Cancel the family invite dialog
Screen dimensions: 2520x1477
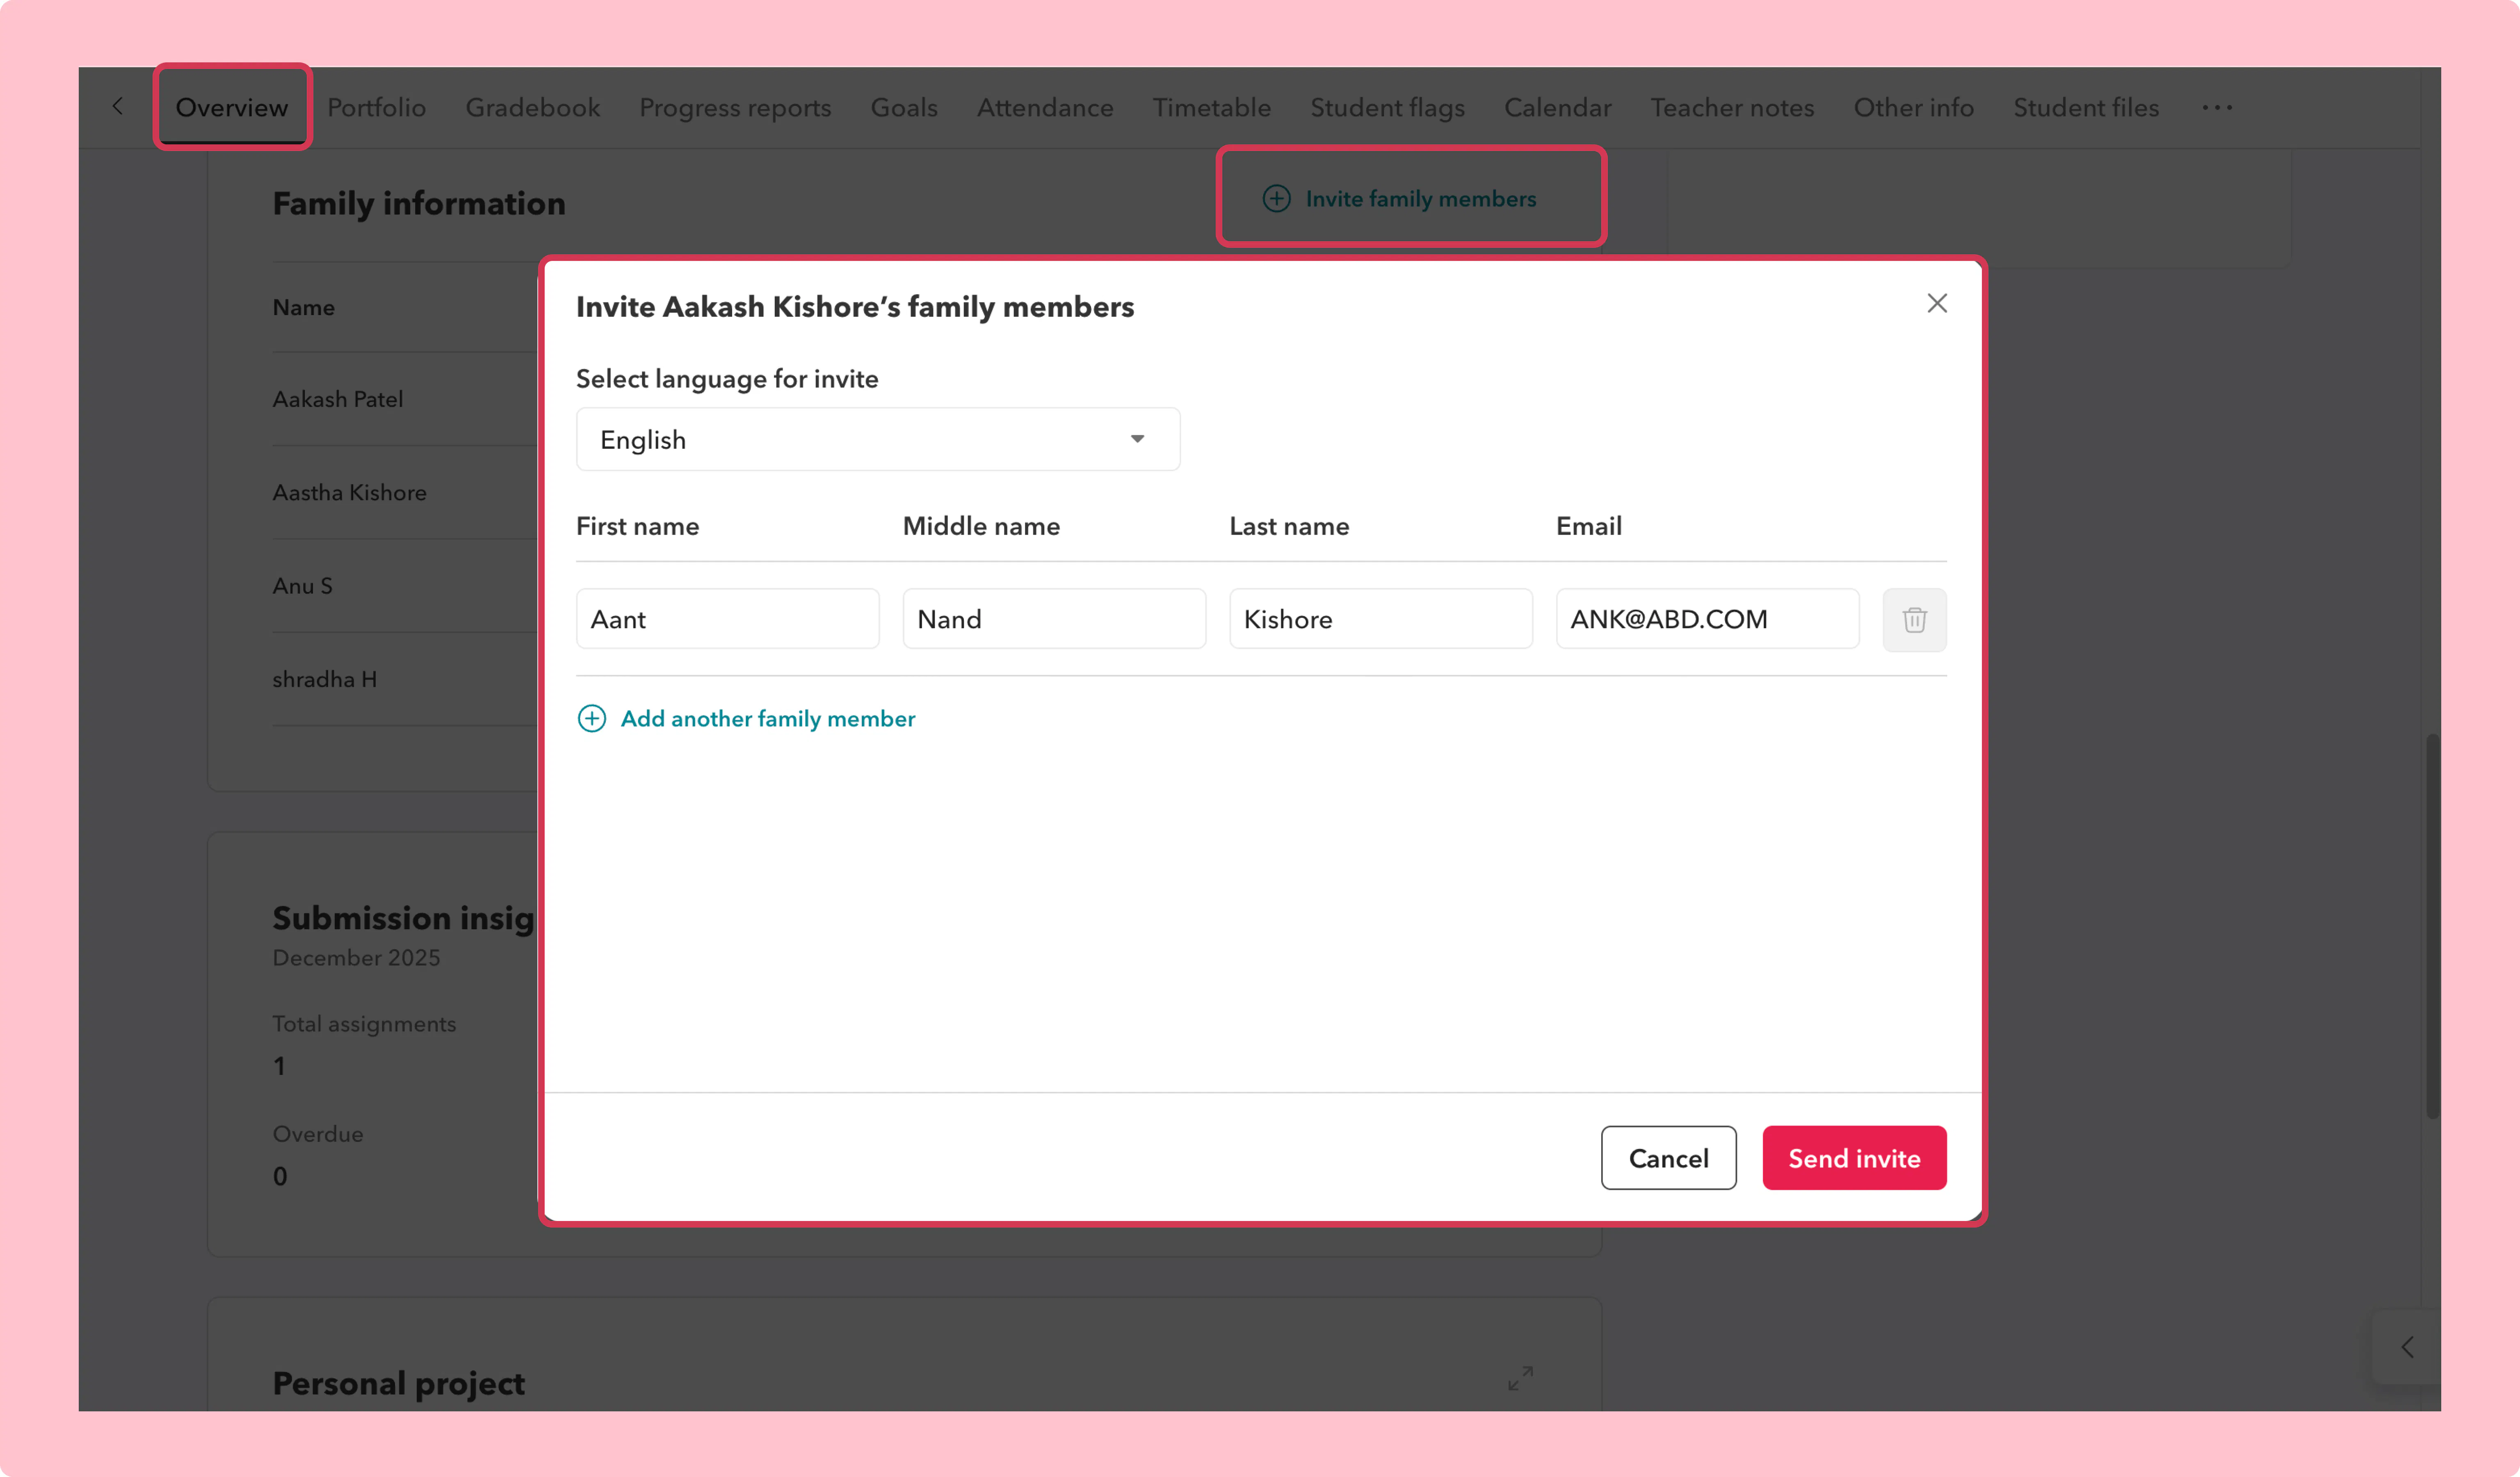click(1668, 1157)
